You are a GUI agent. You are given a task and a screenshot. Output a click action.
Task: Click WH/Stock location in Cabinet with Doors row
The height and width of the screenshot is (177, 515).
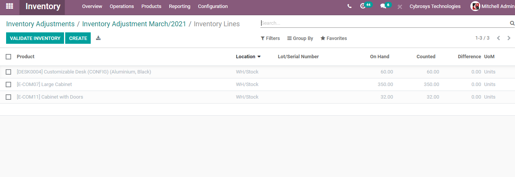pos(247,97)
